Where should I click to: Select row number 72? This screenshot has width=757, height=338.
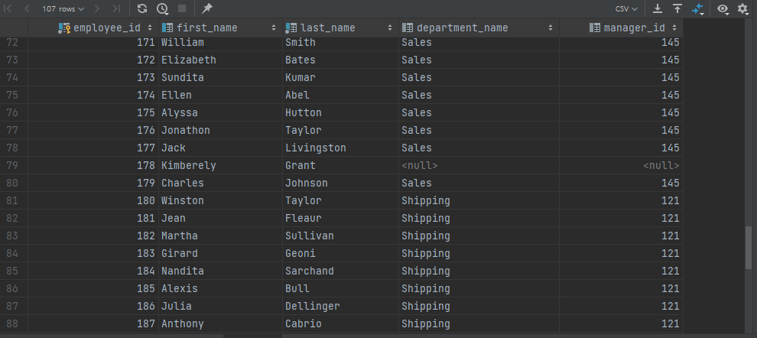point(14,43)
